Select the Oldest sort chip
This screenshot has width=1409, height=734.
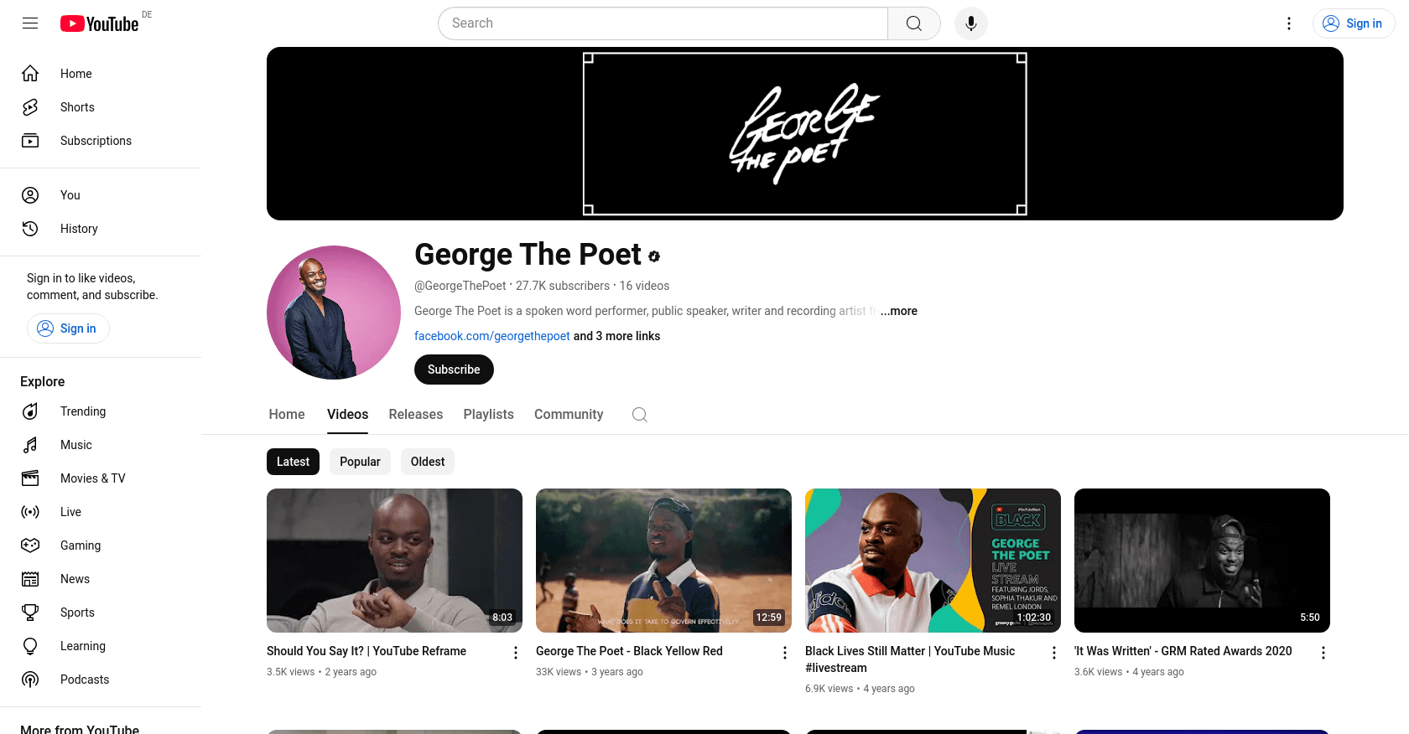click(x=428, y=462)
